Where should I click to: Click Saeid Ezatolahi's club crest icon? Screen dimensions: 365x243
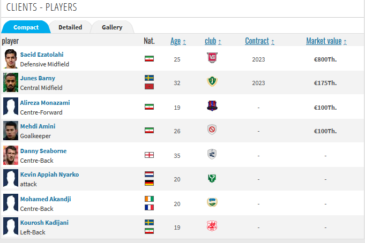[x=212, y=58]
